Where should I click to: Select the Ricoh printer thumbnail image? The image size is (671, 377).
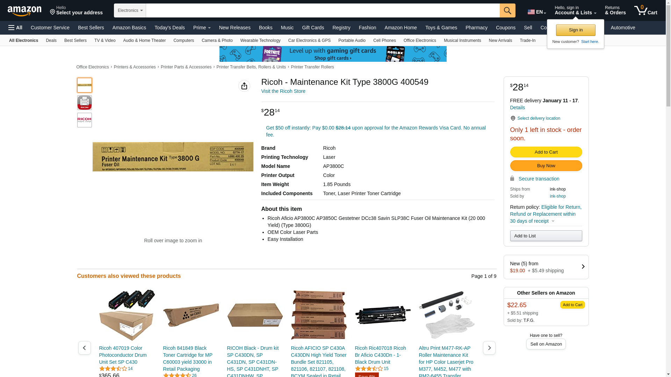[85, 103]
